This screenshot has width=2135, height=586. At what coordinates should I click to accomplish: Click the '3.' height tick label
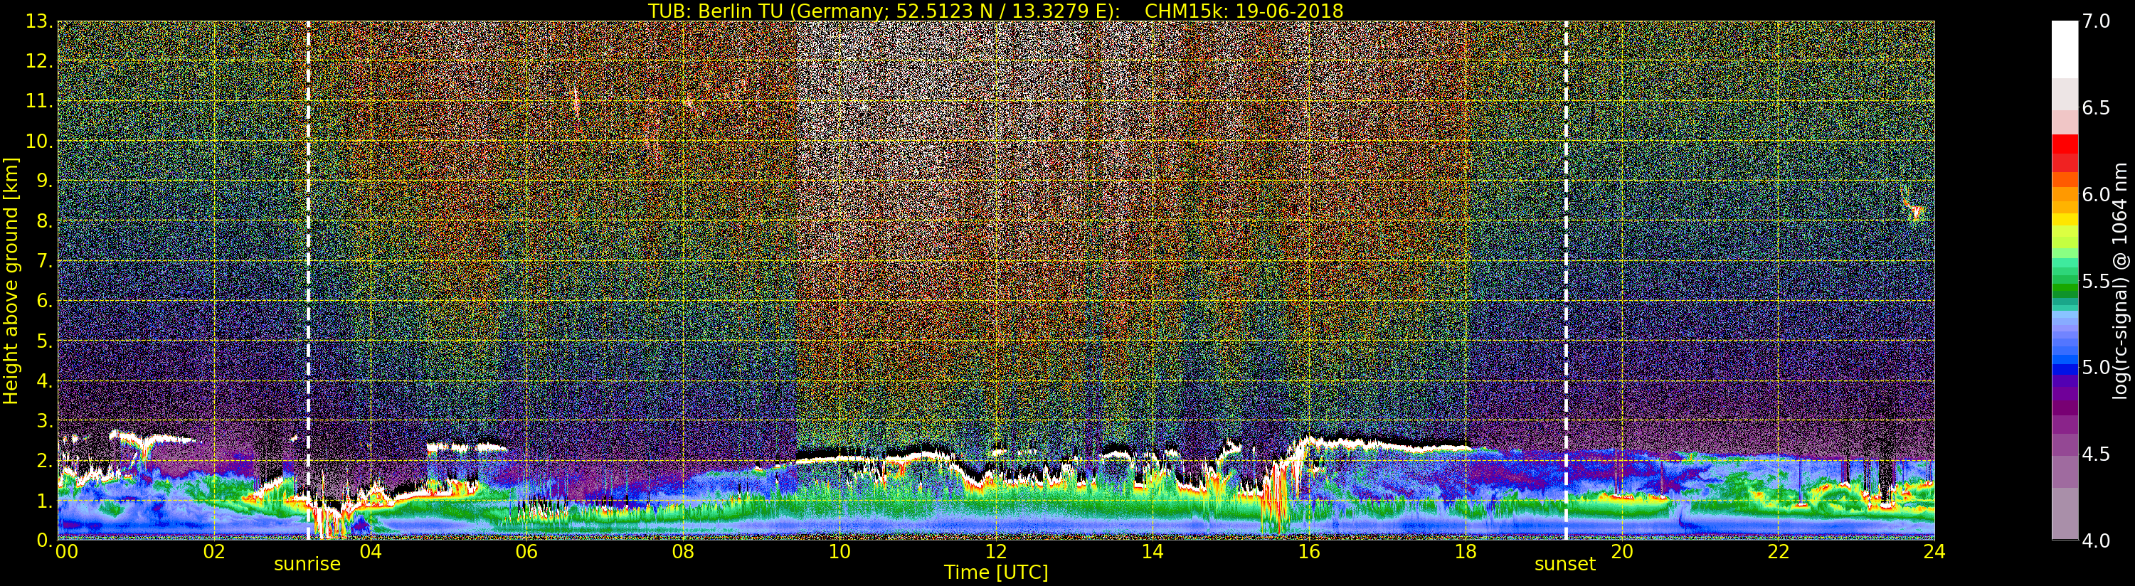[x=44, y=420]
